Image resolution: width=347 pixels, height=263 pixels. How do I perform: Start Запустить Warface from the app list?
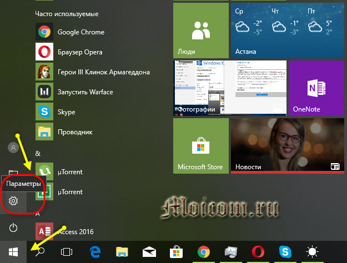coord(86,92)
